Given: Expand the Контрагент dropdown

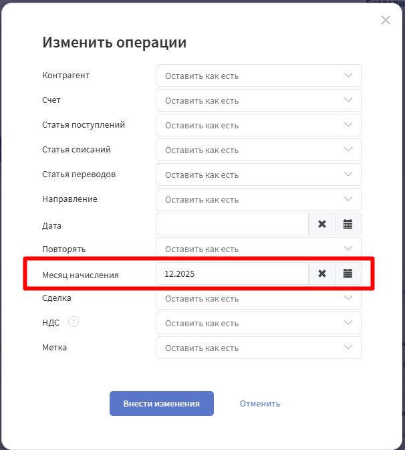Looking at the screenshot, I should (258, 76).
